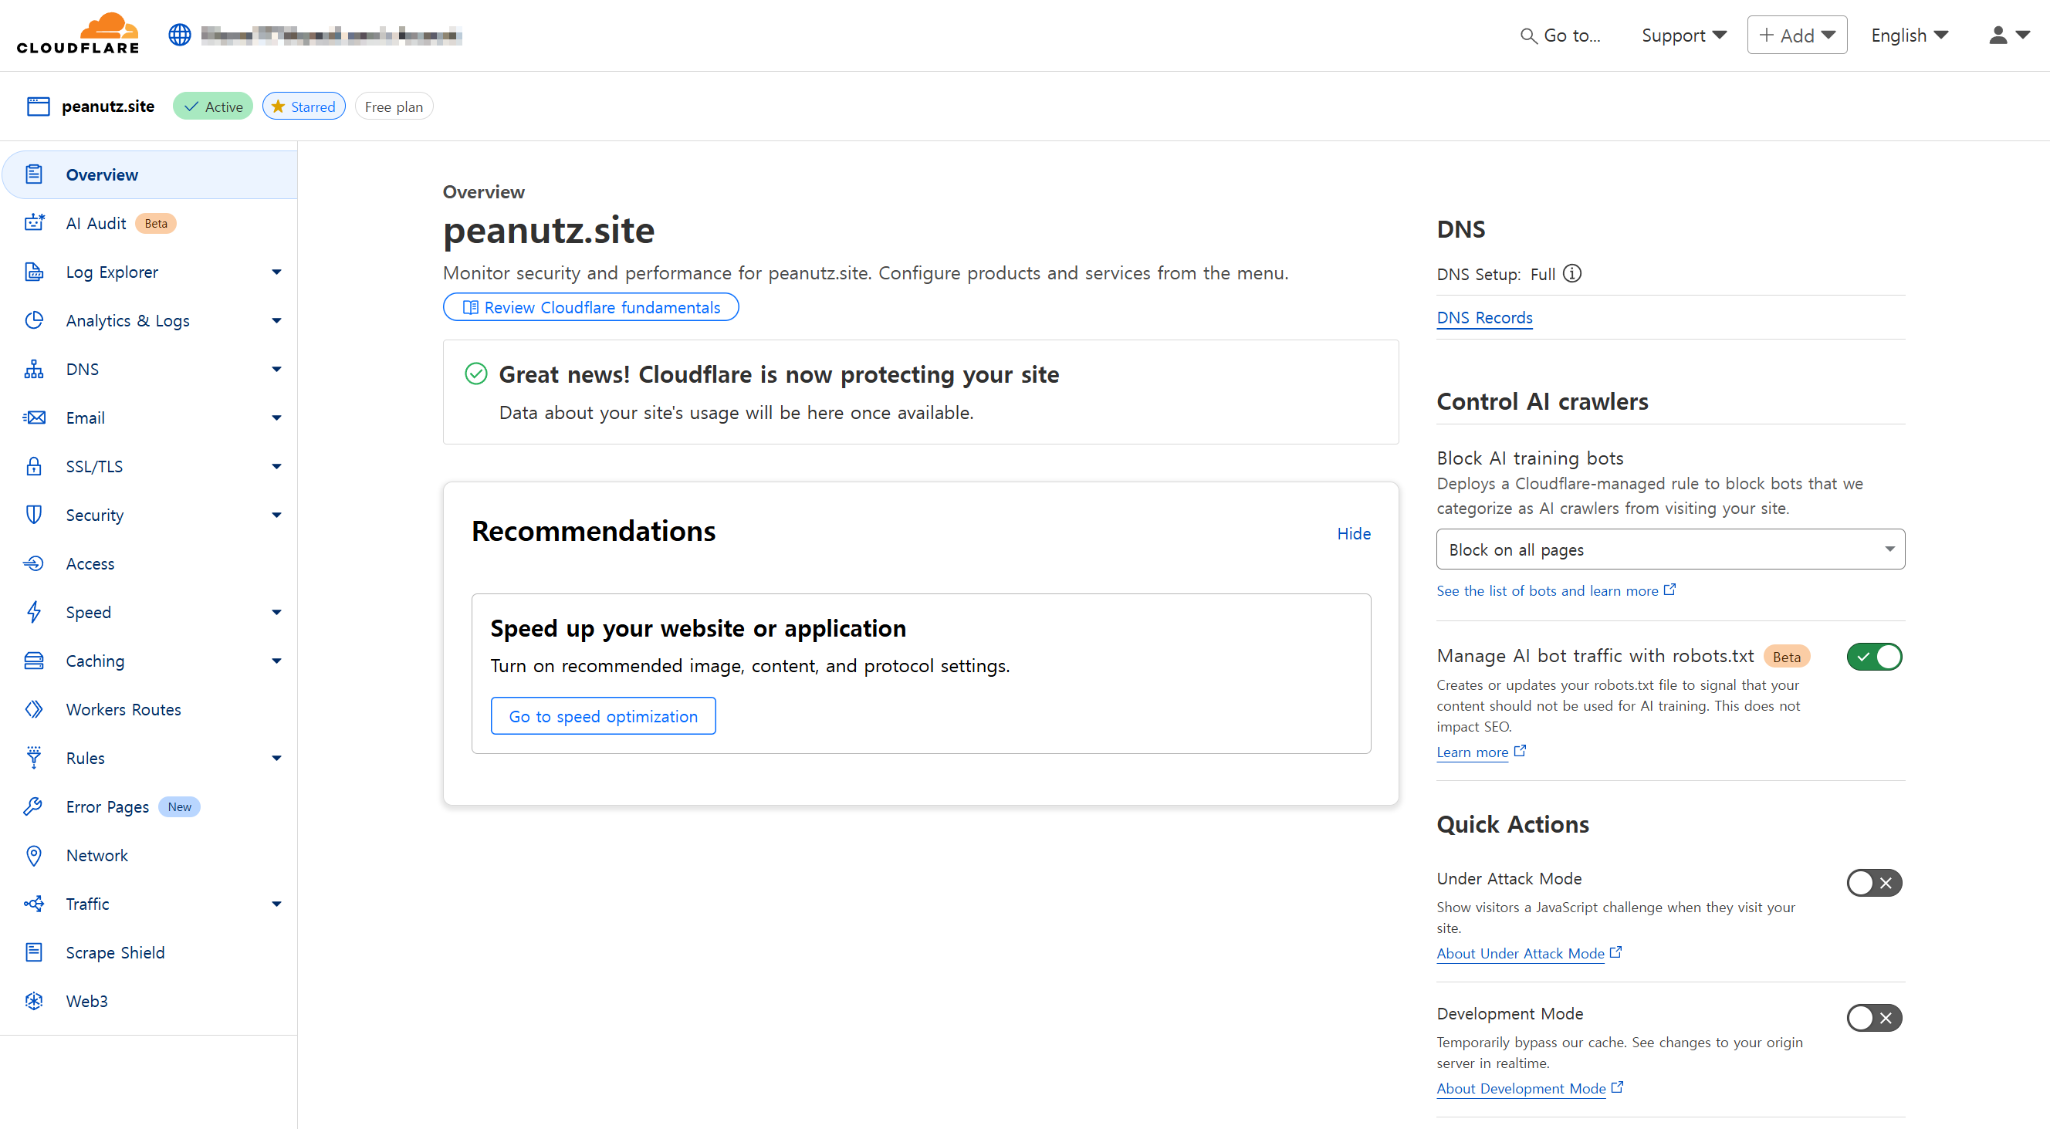The image size is (2050, 1129).
Task: Click the Cloudflare logo
Action: [78, 34]
